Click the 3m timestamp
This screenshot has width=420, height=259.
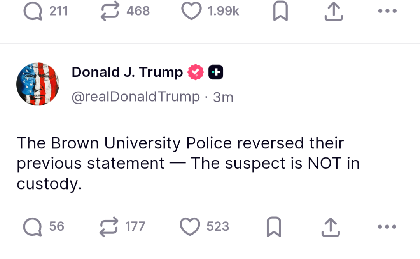click(x=223, y=97)
